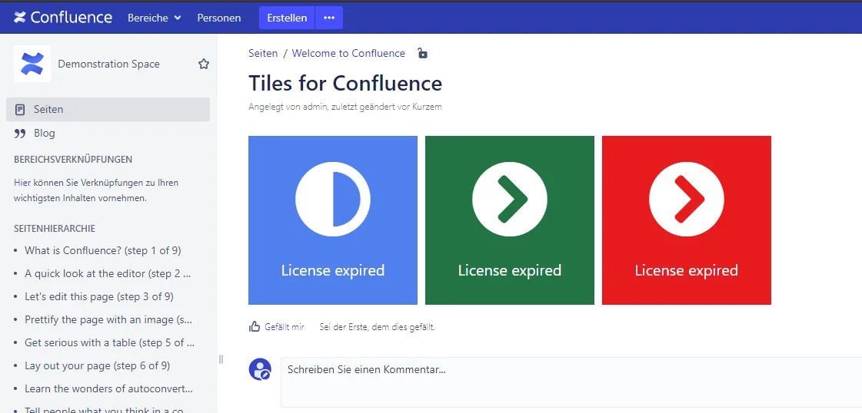This screenshot has height=413, width=862.
Task: Click the blue License expired tile
Action: [x=333, y=220]
